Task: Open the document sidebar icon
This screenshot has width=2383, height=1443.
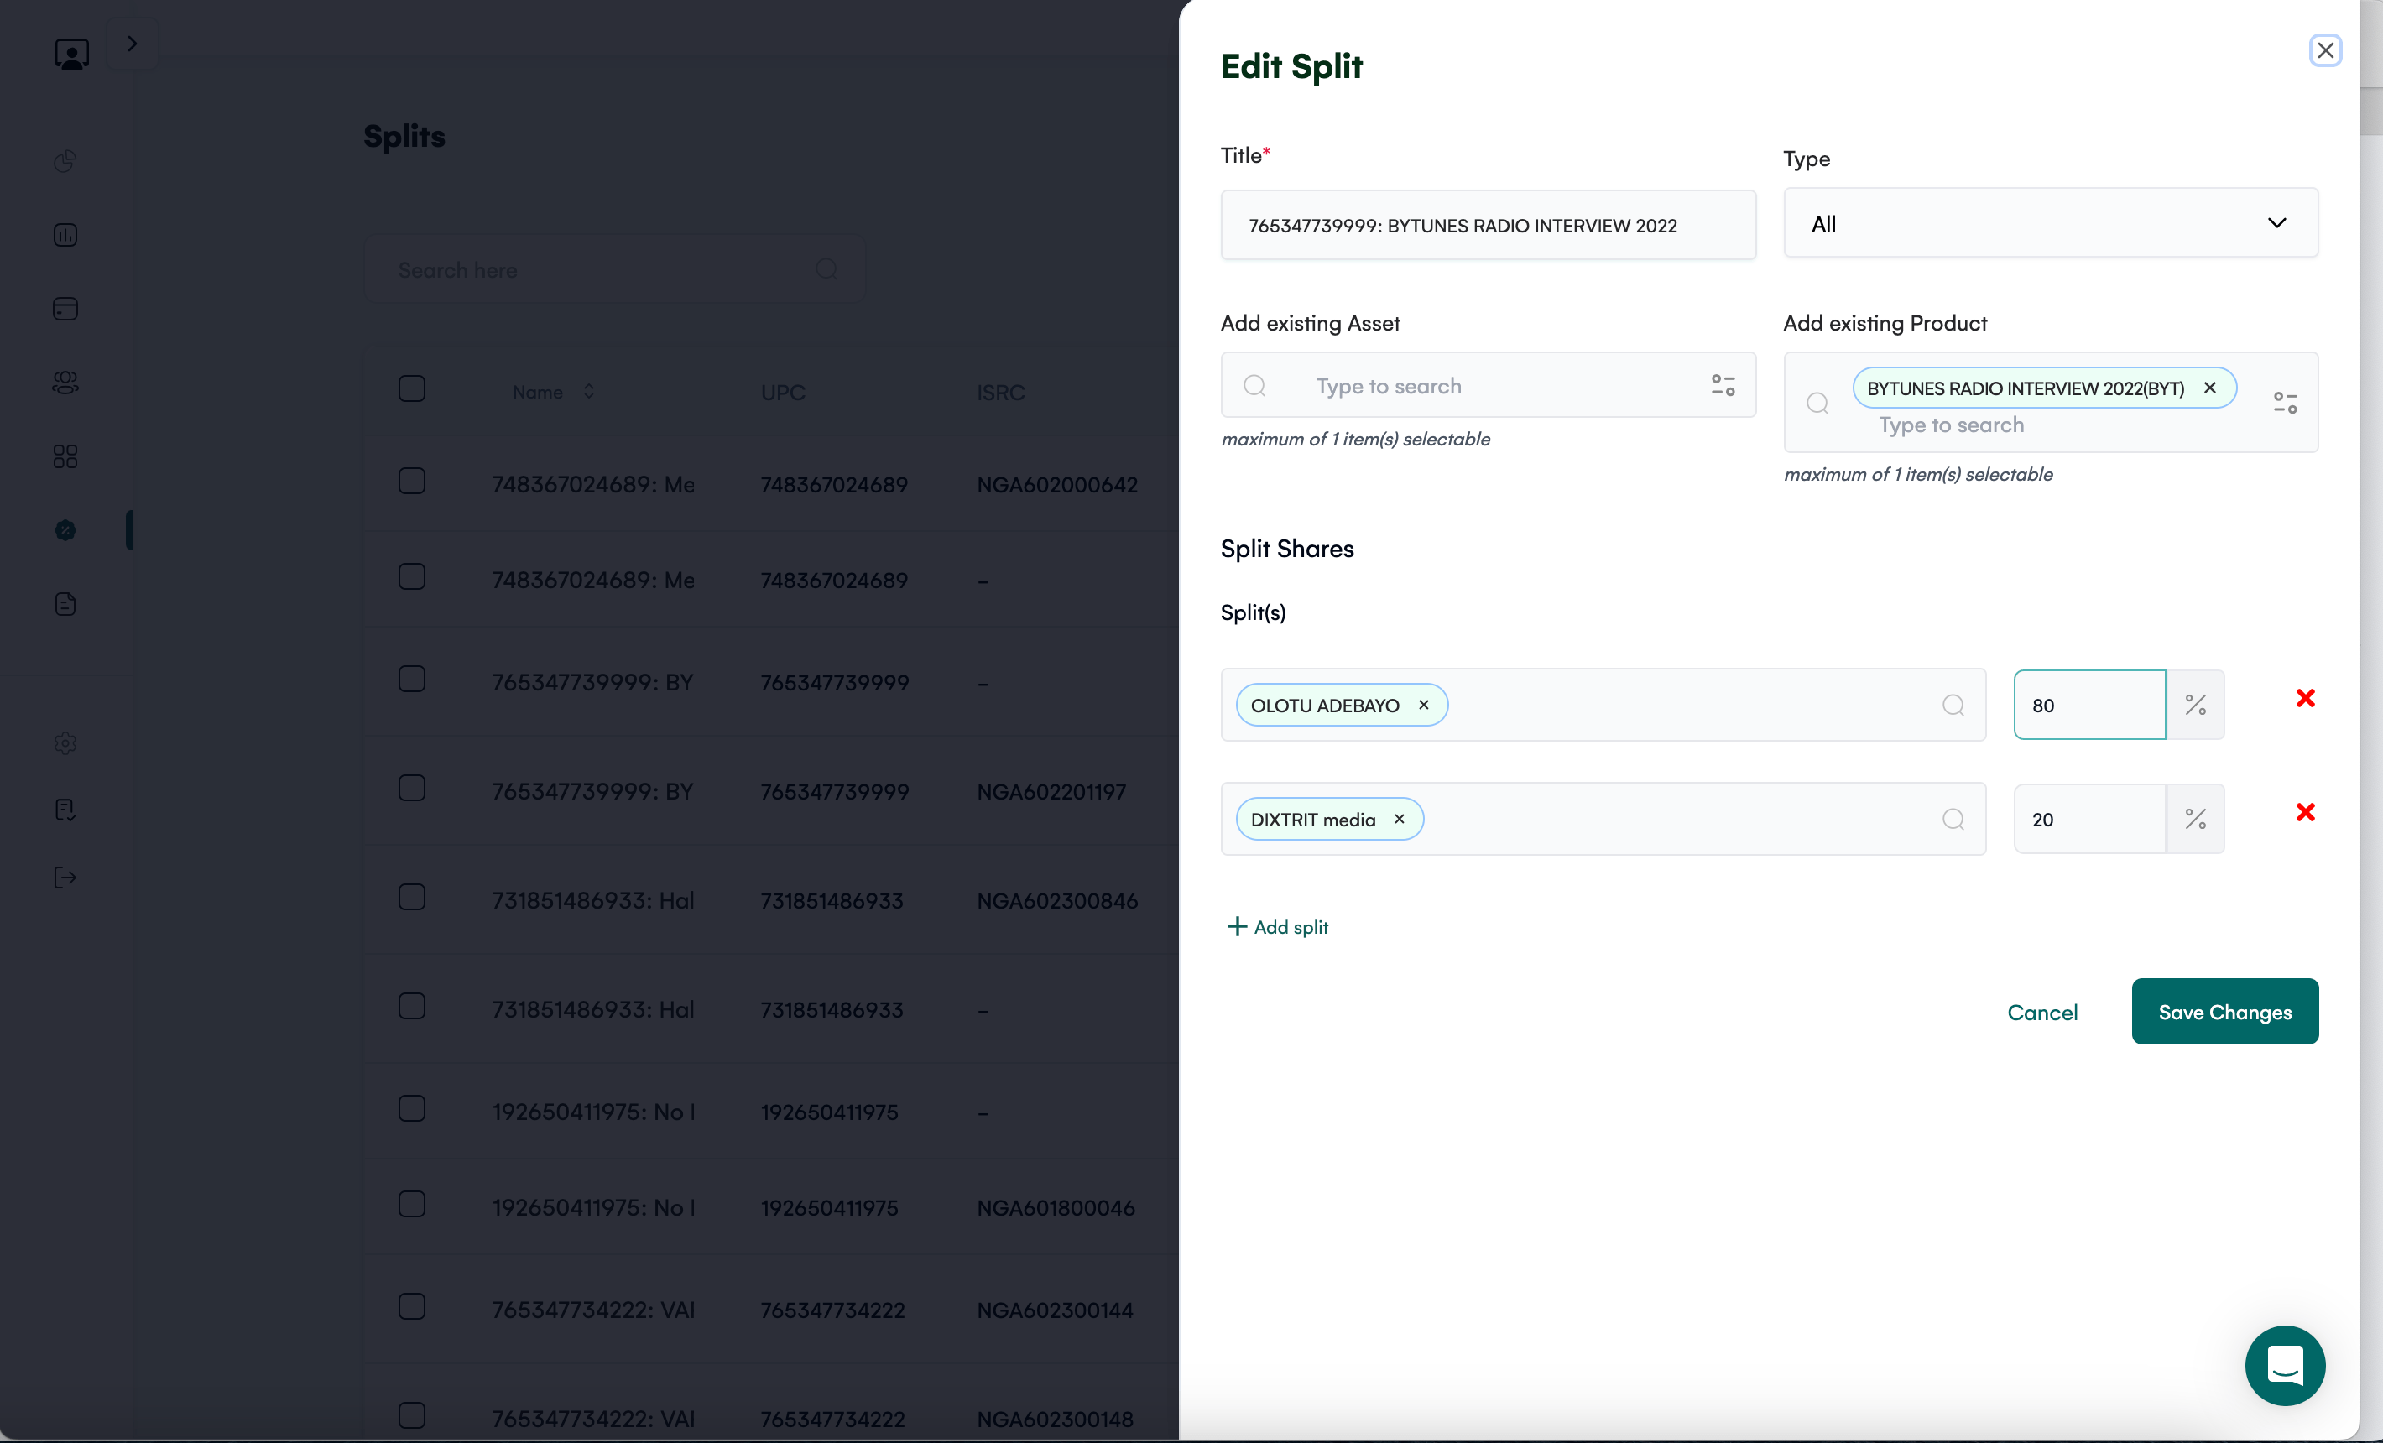Action: [x=65, y=605]
